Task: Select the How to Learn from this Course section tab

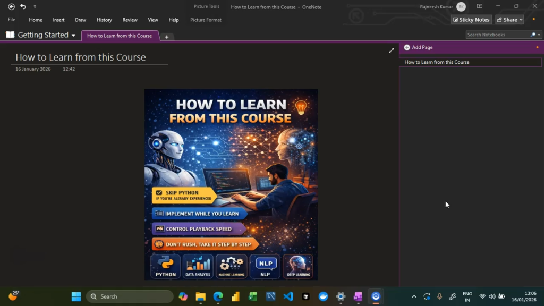Action: tap(120, 36)
